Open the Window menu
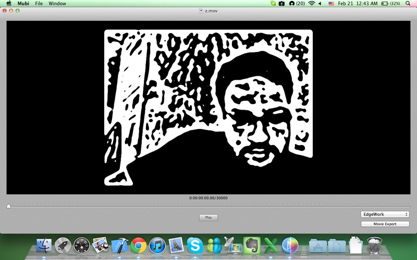The height and width of the screenshot is (260, 417). tap(57, 4)
